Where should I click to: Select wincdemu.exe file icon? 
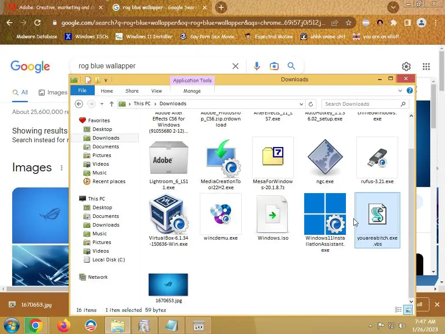(x=221, y=214)
